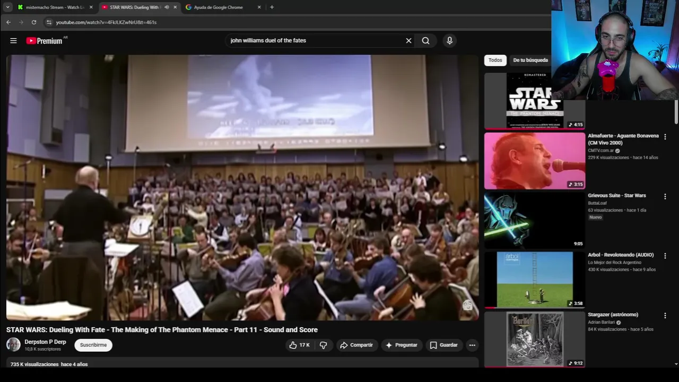
Task: Save video with Guardar button
Action: [x=443, y=345]
